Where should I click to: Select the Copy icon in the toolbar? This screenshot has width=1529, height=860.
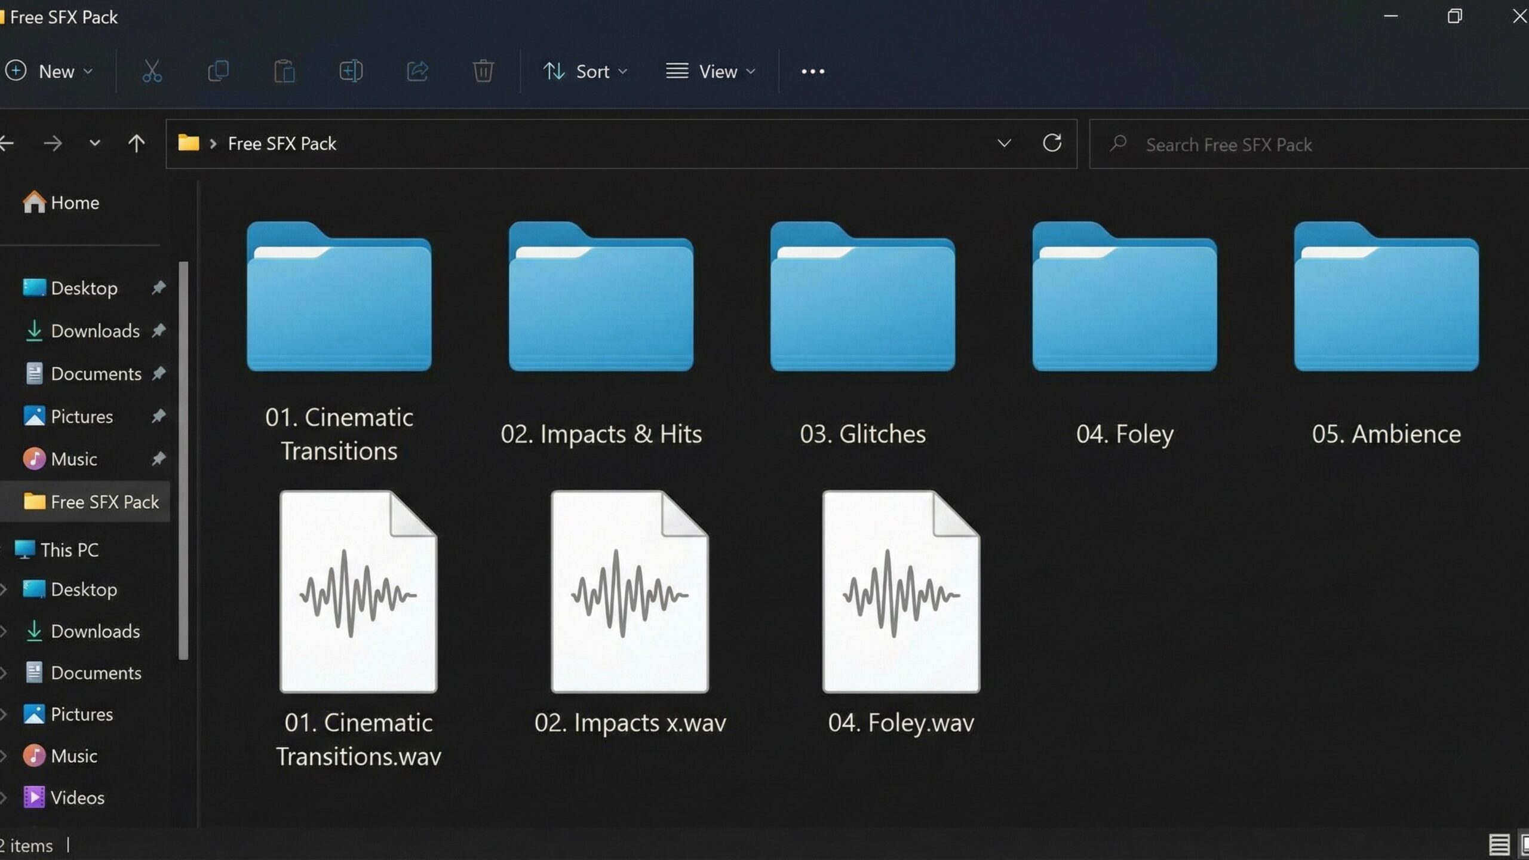(x=219, y=71)
